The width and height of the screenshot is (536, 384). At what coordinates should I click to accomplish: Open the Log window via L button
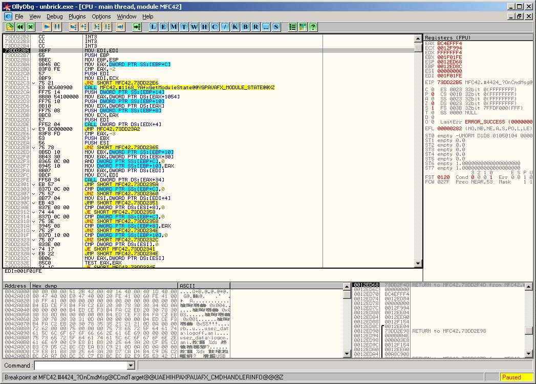coord(154,27)
